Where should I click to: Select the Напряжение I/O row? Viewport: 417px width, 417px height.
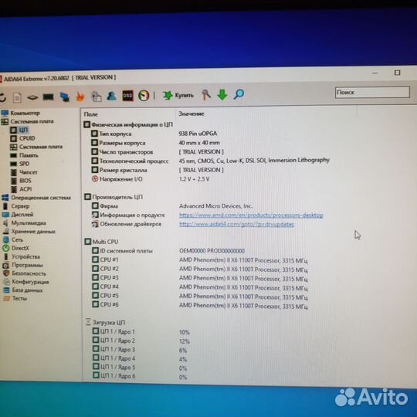click(151, 179)
